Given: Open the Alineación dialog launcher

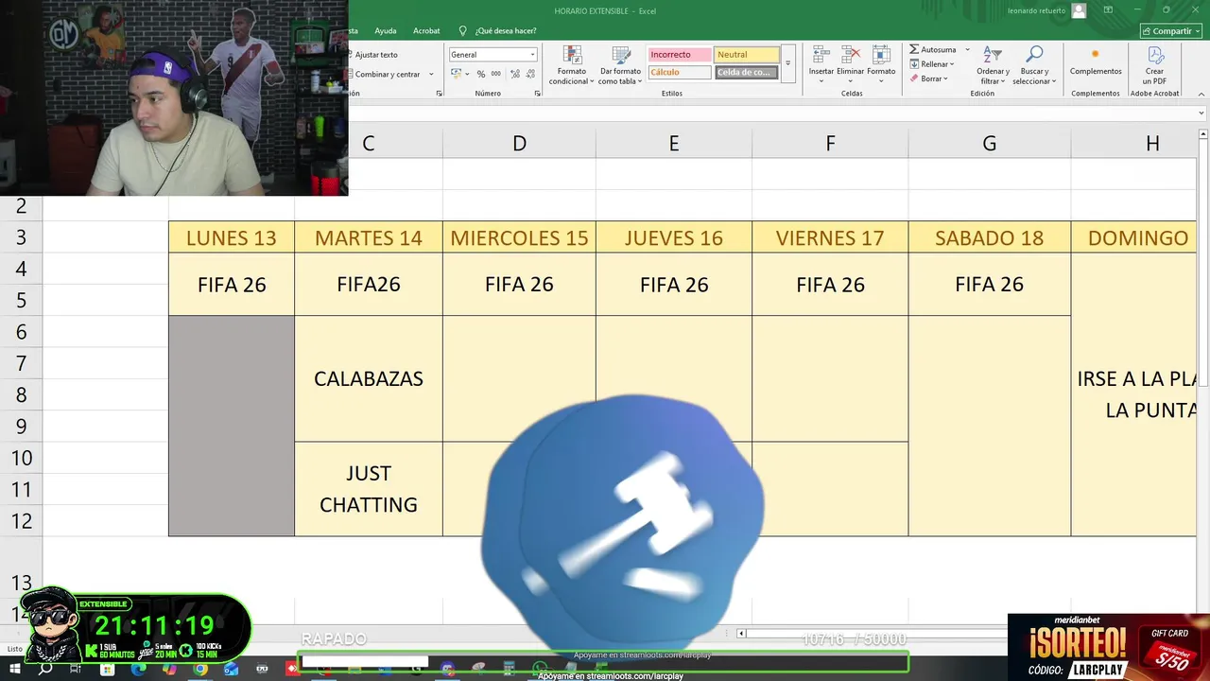Looking at the screenshot, I should (439, 94).
